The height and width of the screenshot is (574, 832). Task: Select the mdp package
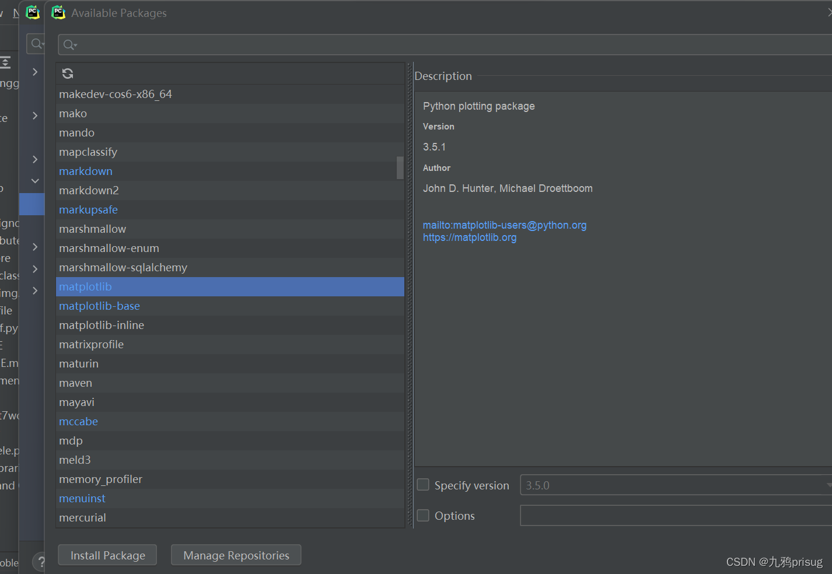click(230, 440)
